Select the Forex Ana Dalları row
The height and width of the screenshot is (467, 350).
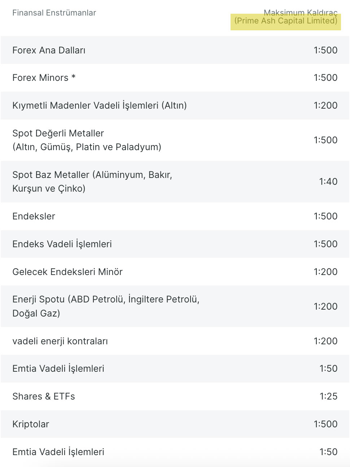click(175, 50)
